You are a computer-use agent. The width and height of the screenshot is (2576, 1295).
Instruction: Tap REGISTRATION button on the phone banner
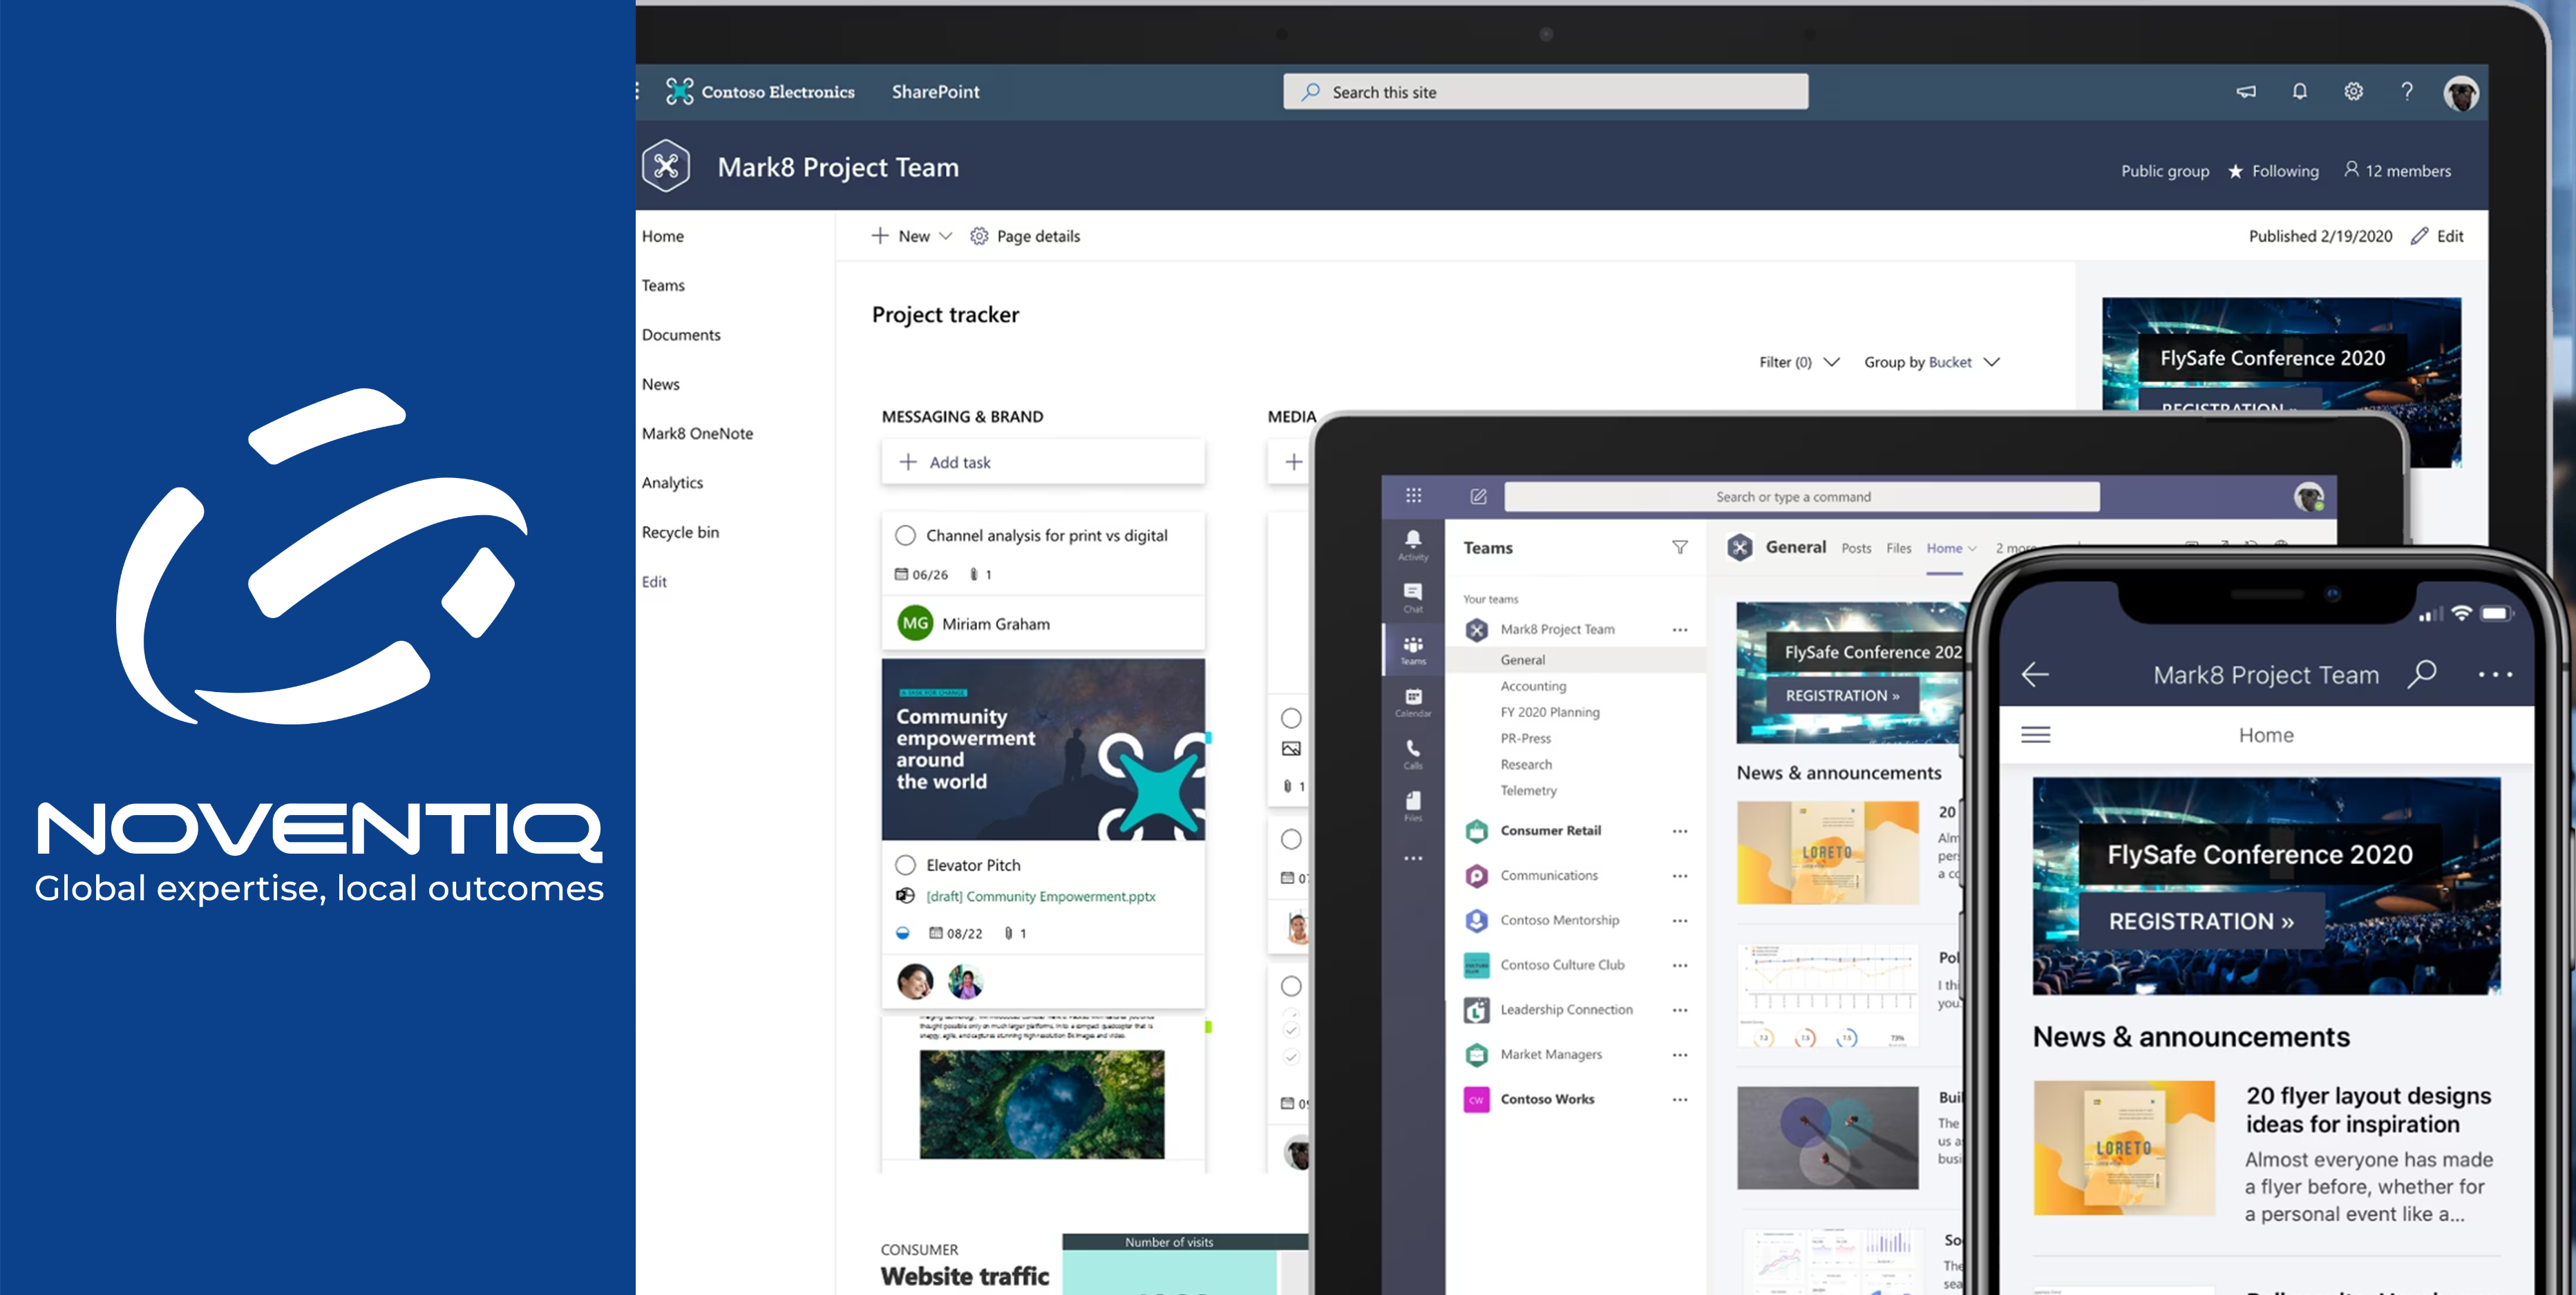[2201, 921]
